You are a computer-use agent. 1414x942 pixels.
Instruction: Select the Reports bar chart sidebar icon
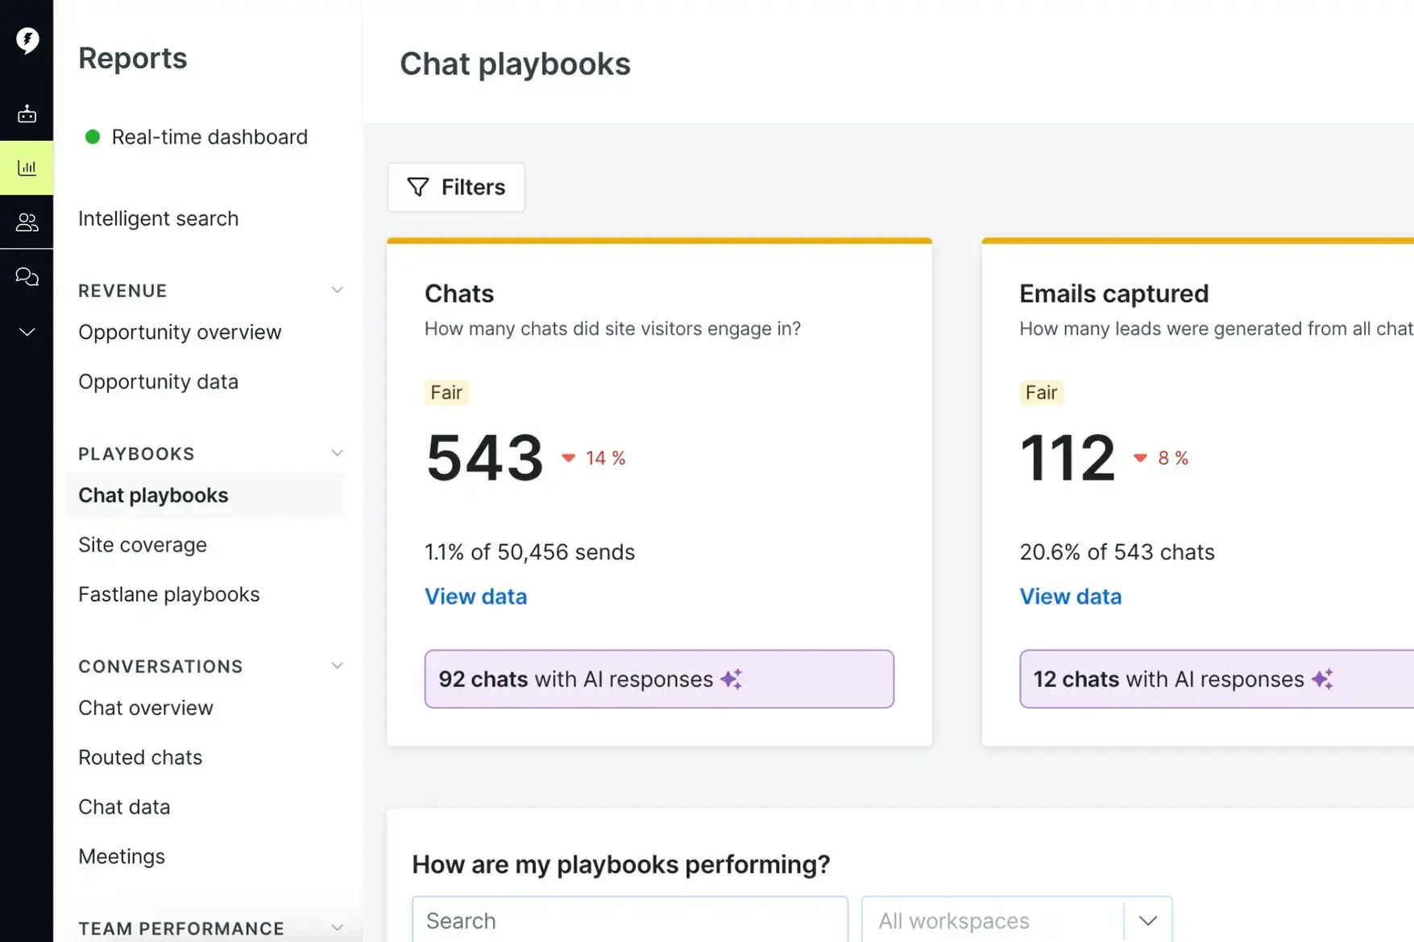(x=27, y=167)
